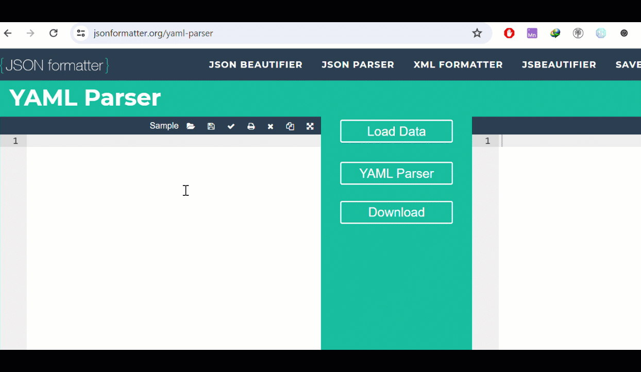The image size is (641, 372).
Task: Clear the editor using the X icon
Action: coord(270,126)
